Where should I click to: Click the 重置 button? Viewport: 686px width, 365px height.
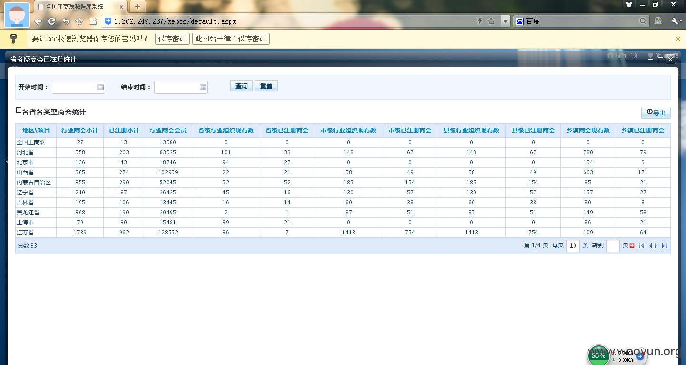pyautogui.click(x=266, y=86)
